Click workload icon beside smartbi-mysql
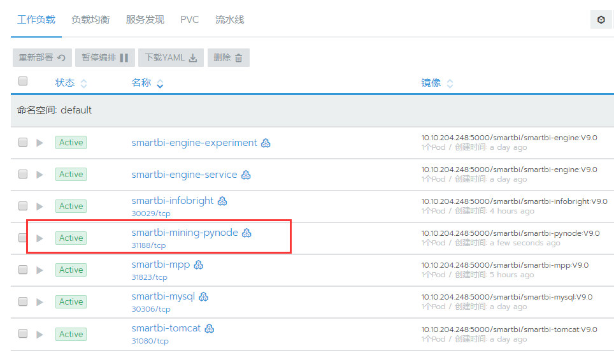This screenshot has height=355, width=614. [x=204, y=296]
